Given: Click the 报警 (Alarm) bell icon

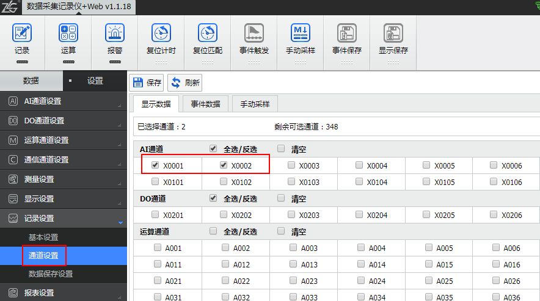Looking at the screenshot, I should tap(114, 34).
